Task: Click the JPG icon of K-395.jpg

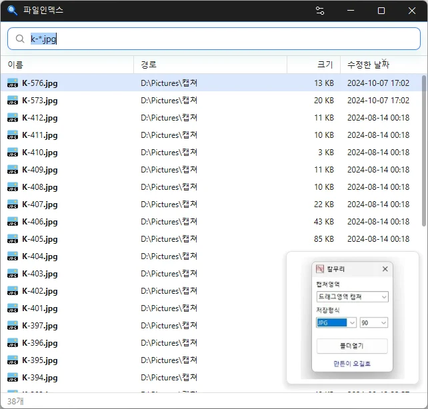Action: [x=13, y=360]
